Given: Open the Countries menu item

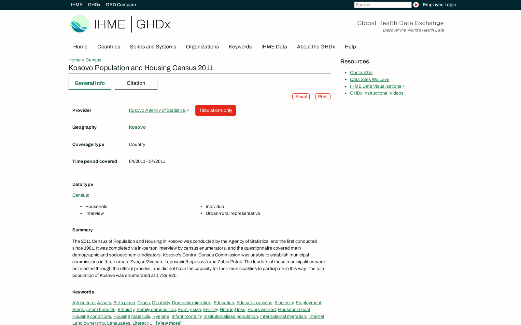Looking at the screenshot, I should pyautogui.click(x=109, y=47).
